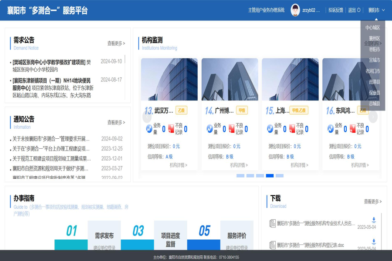Click the download arrow for 登记表.doc file
392x261 pixels.
tap(374, 241)
